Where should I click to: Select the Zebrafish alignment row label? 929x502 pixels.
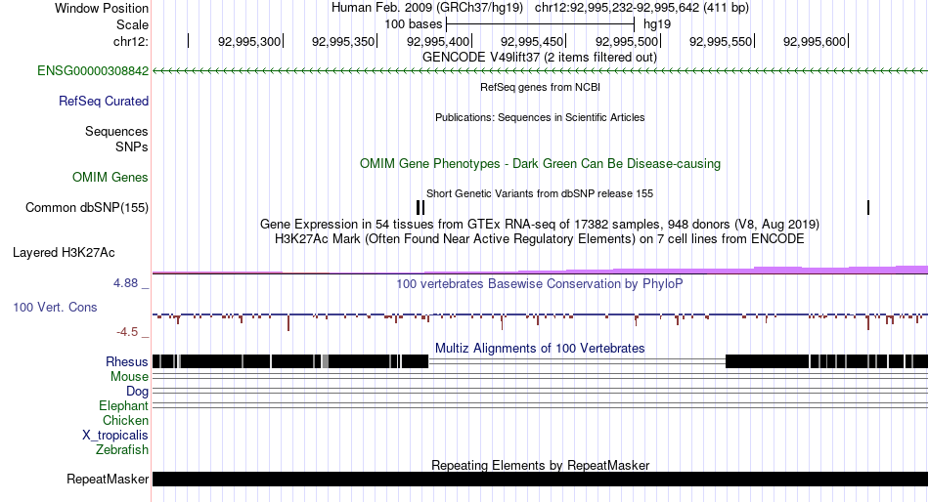click(122, 450)
